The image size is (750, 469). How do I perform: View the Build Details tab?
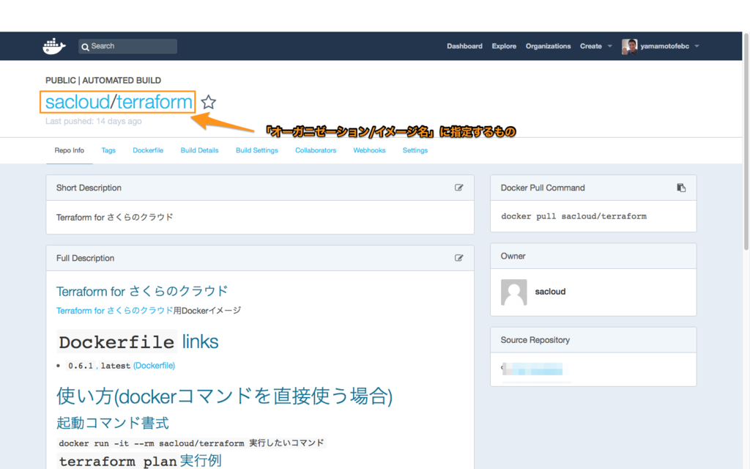pyautogui.click(x=199, y=150)
